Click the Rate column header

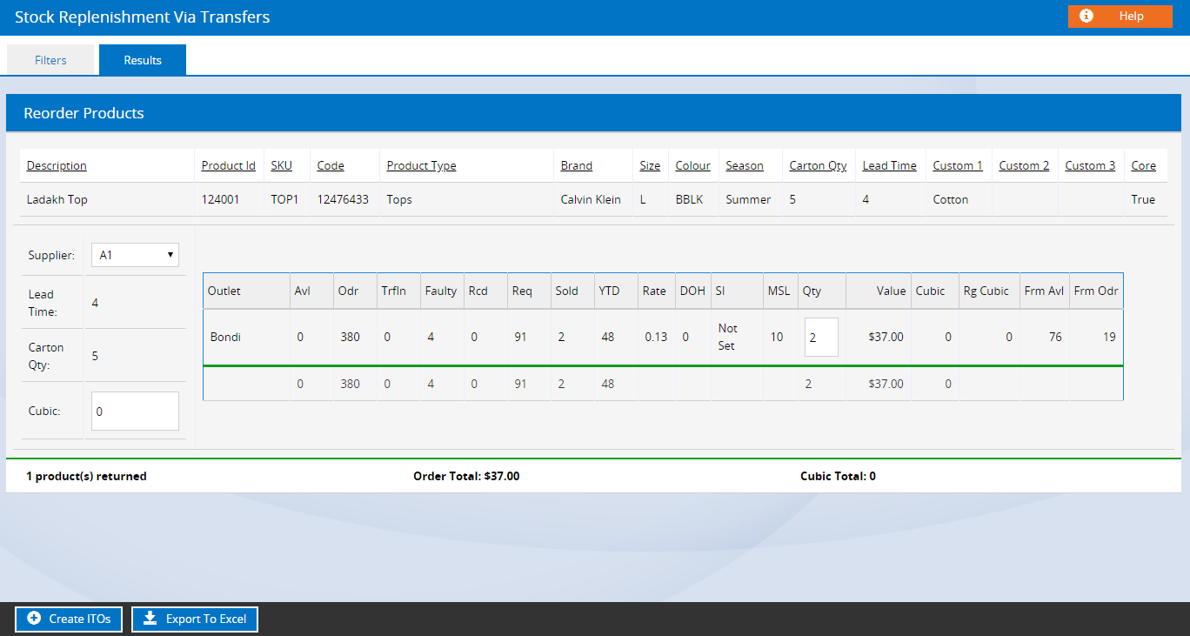pyautogui.click(x=654, y=291)
